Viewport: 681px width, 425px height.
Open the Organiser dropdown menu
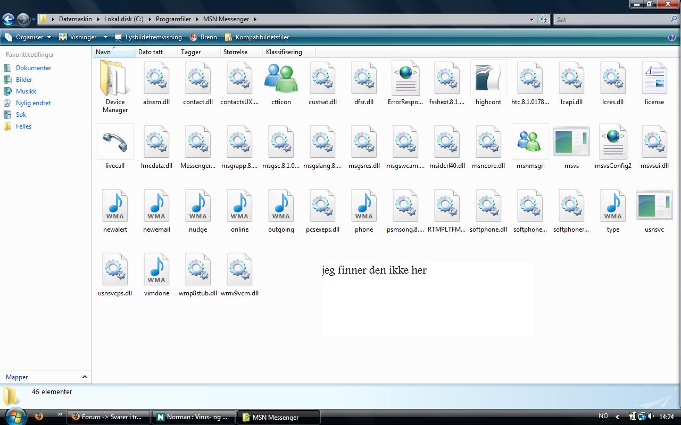[x=28, y=37]
